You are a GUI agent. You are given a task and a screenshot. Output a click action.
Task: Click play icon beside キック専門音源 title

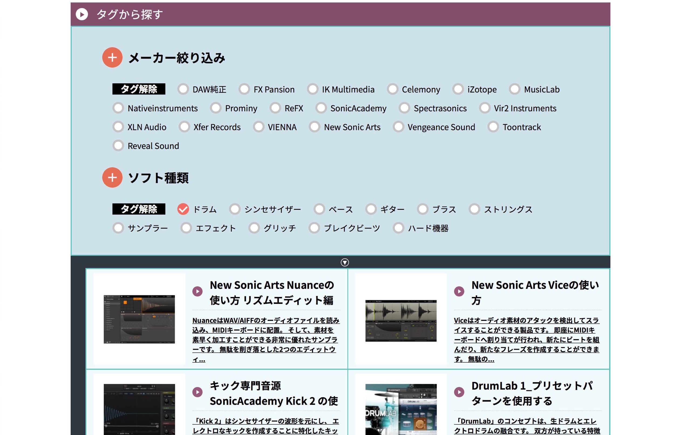[198, 392]
